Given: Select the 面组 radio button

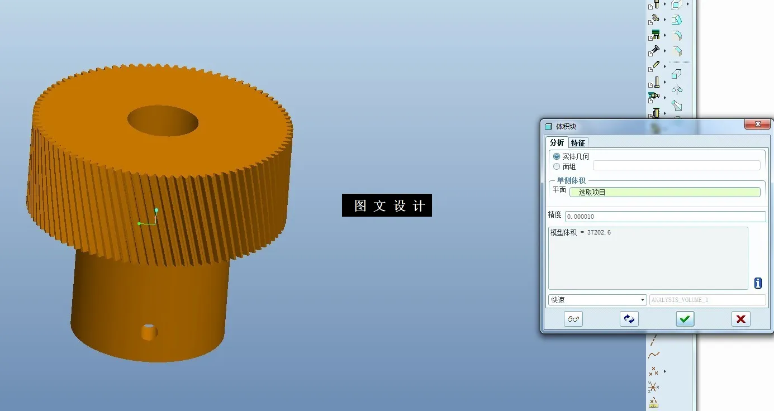Looking at the screenshot, I should pos(556,166).
